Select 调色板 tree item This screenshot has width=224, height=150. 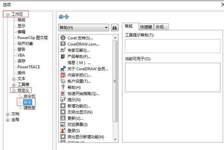(30, 108)
